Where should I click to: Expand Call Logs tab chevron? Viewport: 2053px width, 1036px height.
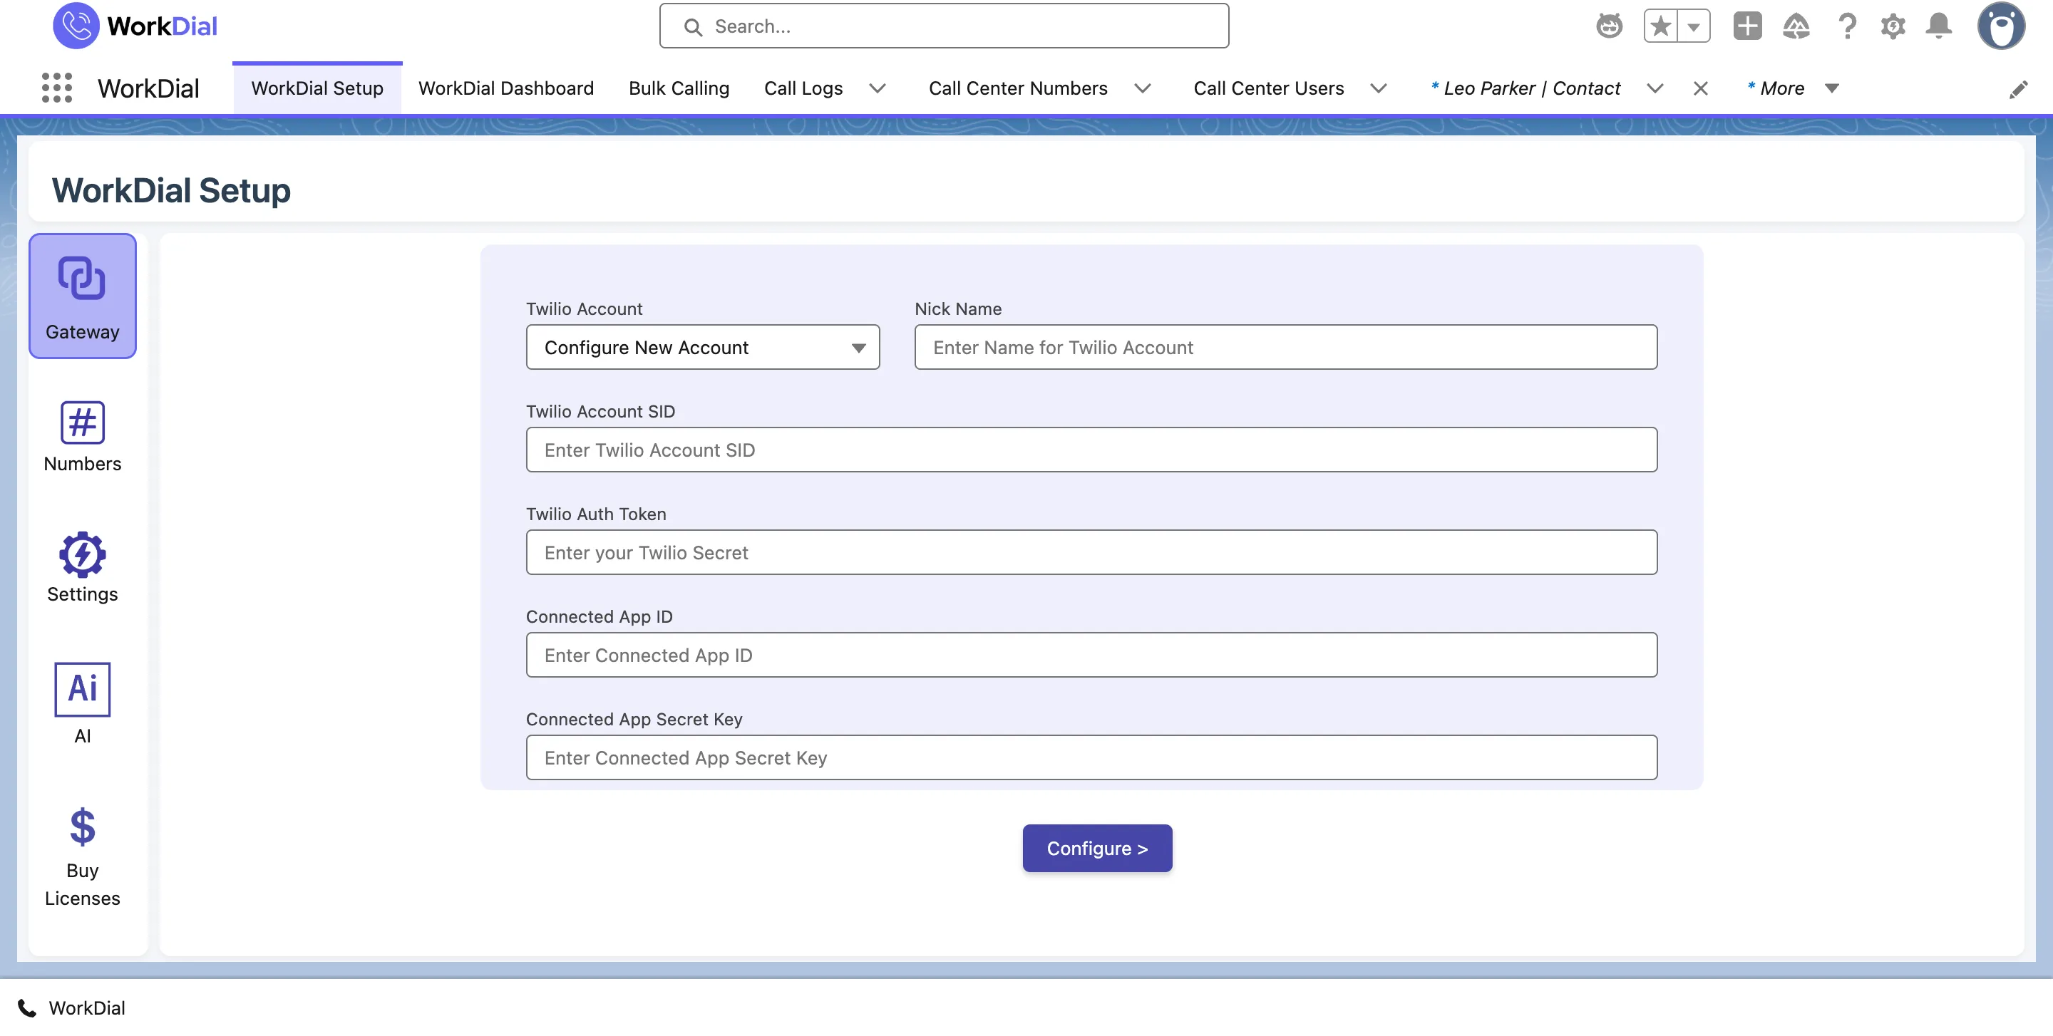coord(878,88)
